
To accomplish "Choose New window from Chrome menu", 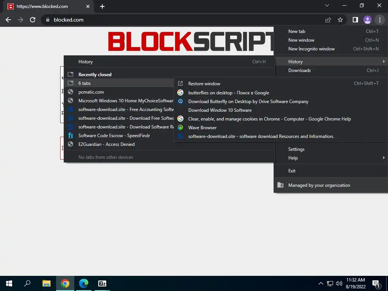I will pos(330,40).
